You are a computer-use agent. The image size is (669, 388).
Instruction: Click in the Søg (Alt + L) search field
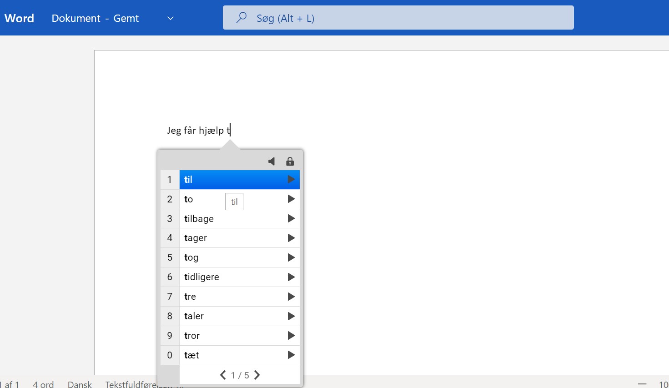point(398,18)
